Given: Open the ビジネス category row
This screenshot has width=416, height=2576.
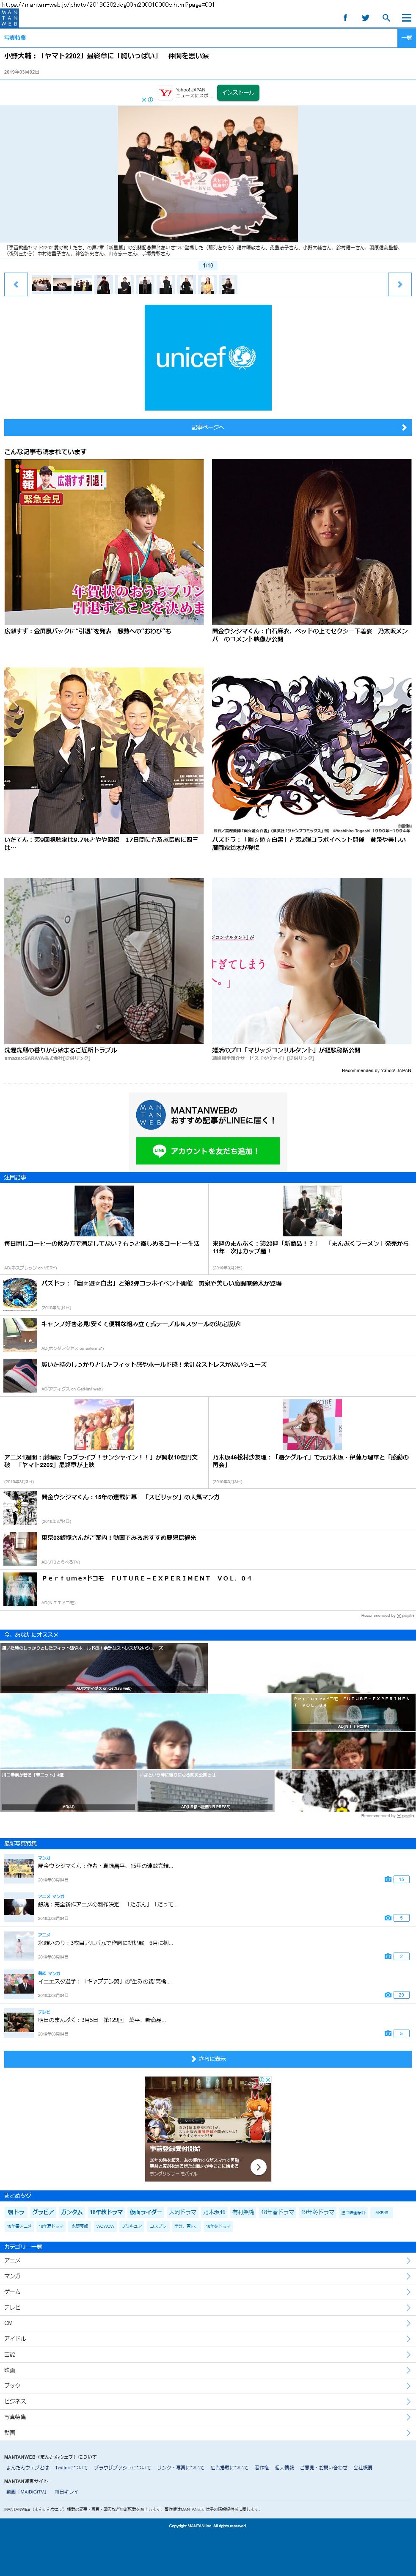Looking at the screenshot, I should [x=208, y=2401].
